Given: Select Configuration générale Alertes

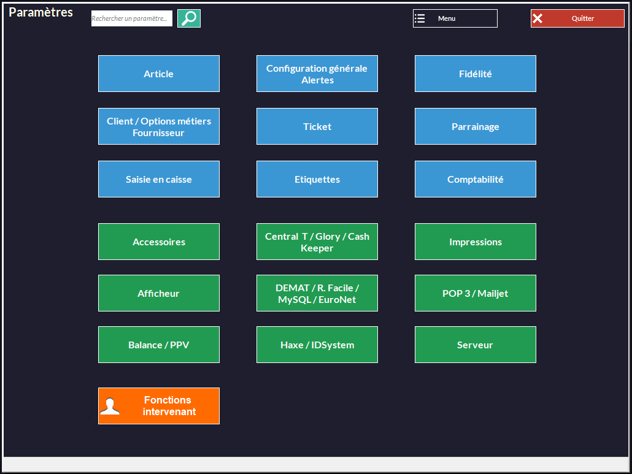Looking at the screenshot, I should tap(317, 74).
